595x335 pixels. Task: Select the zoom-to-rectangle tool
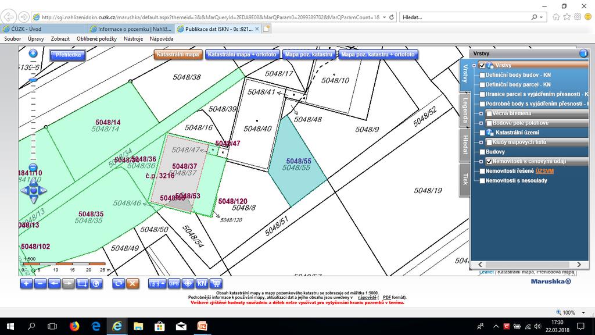82,283
